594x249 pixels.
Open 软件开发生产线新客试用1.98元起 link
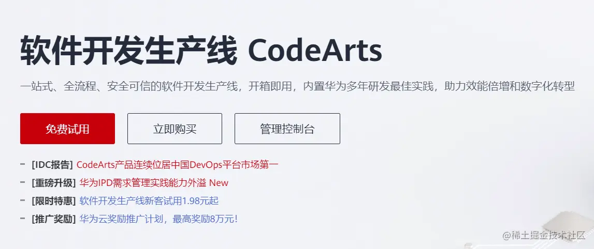pos(149,200)
